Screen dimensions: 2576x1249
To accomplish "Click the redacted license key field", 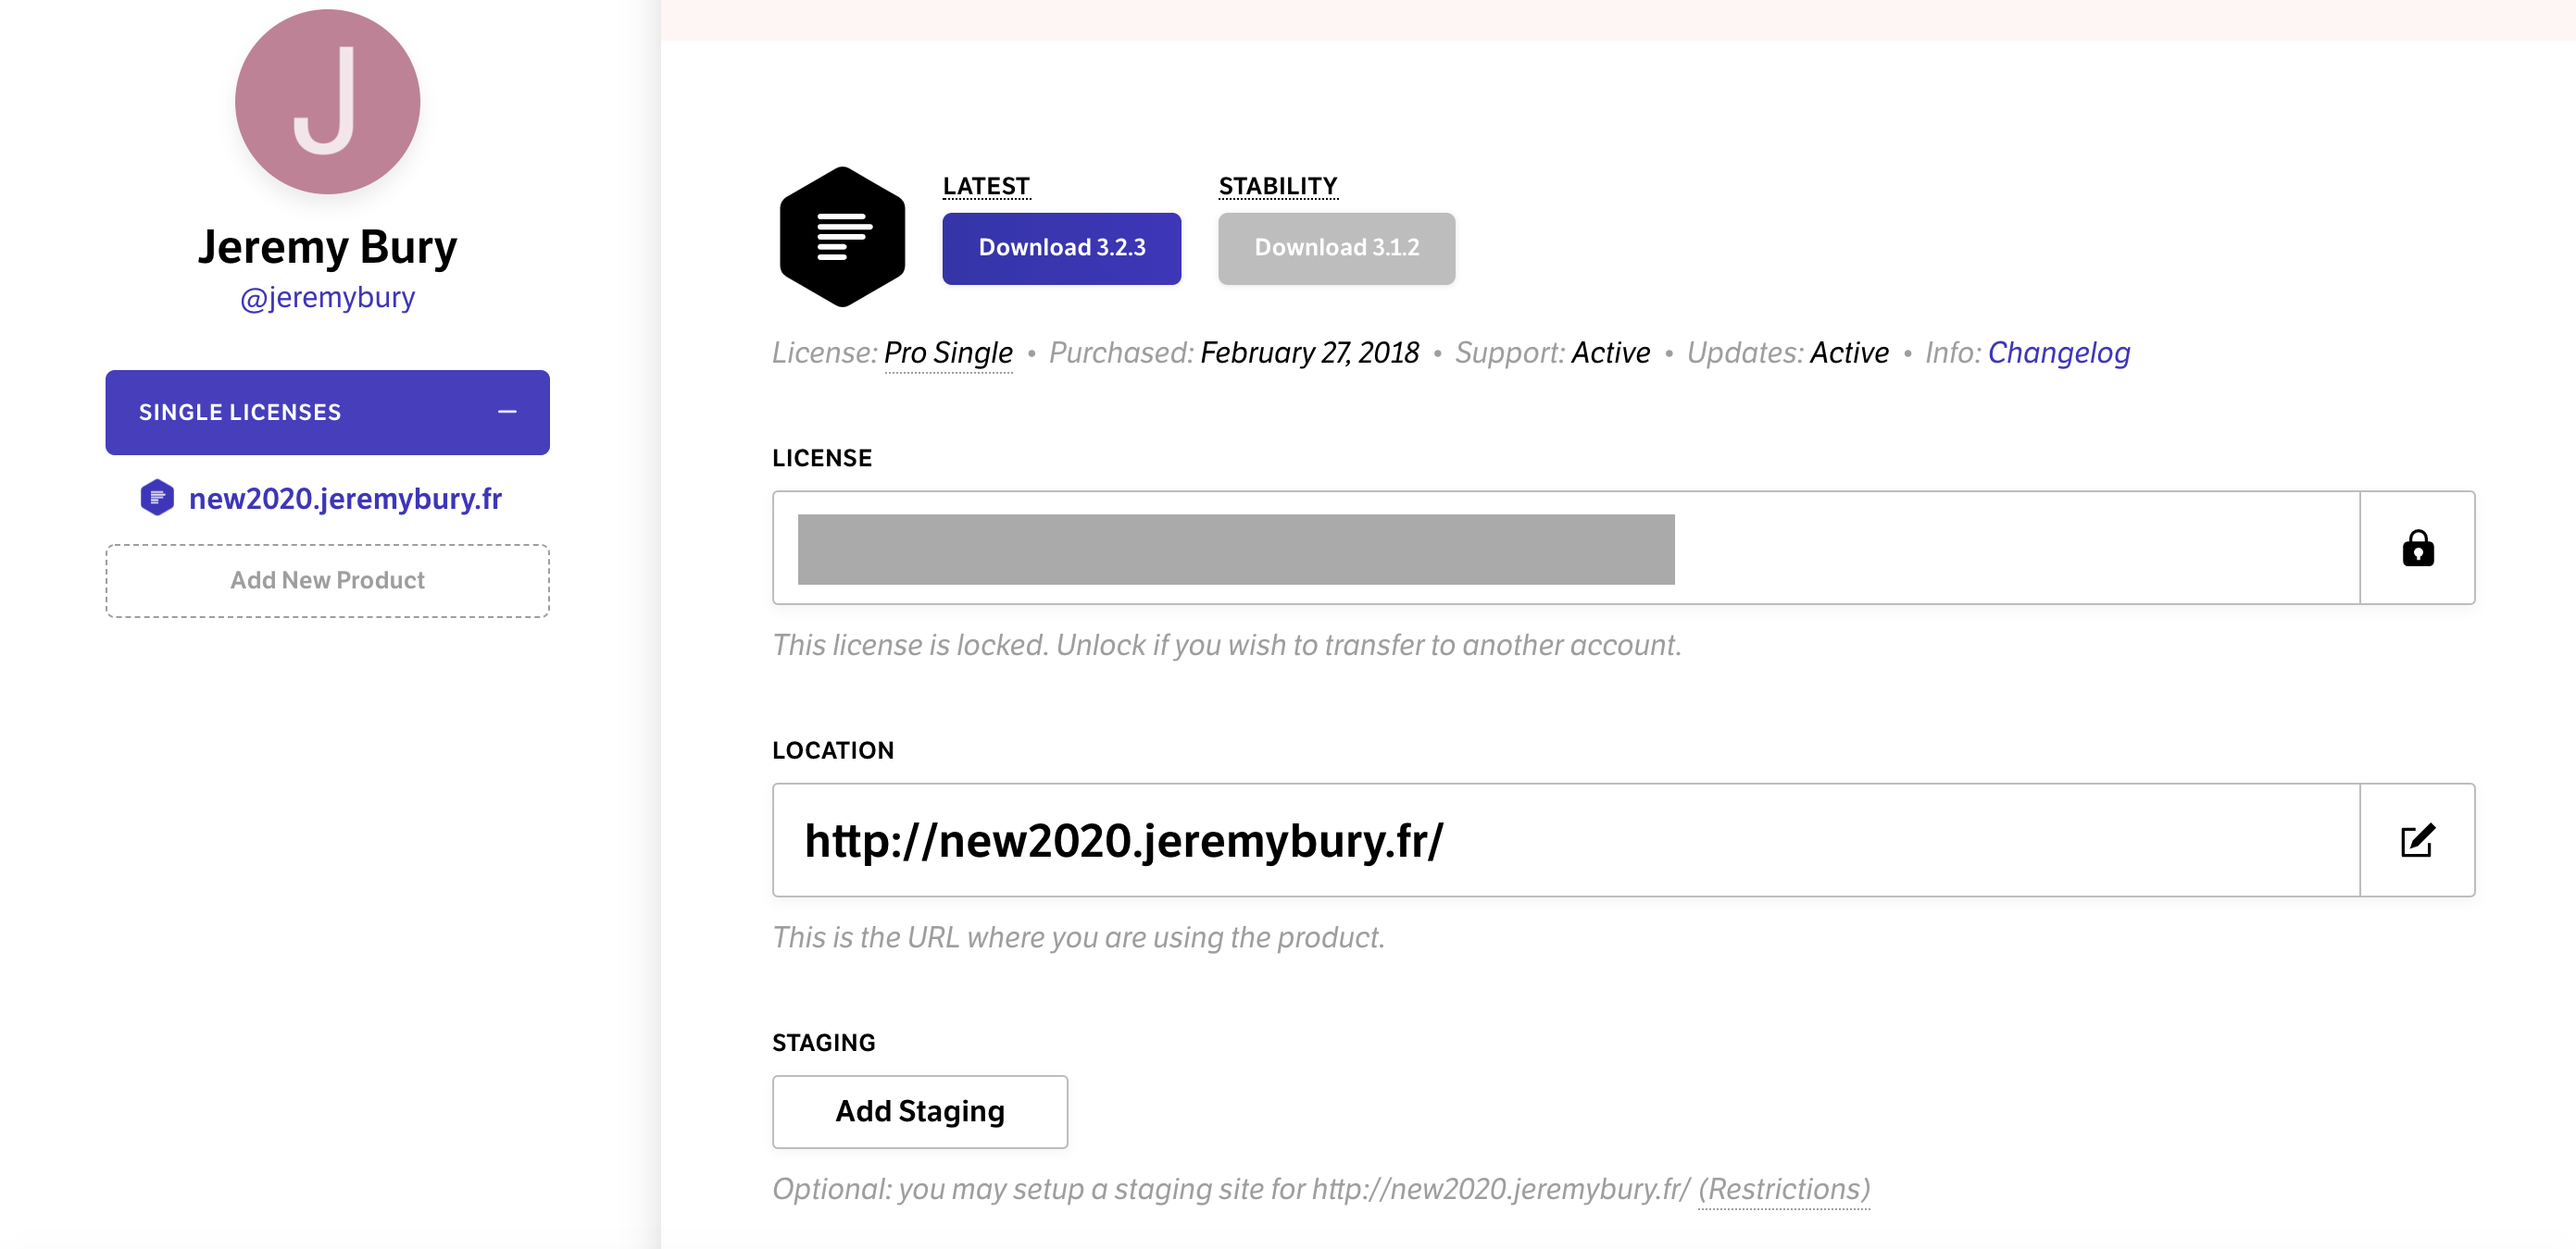I will pos(1566,548).
